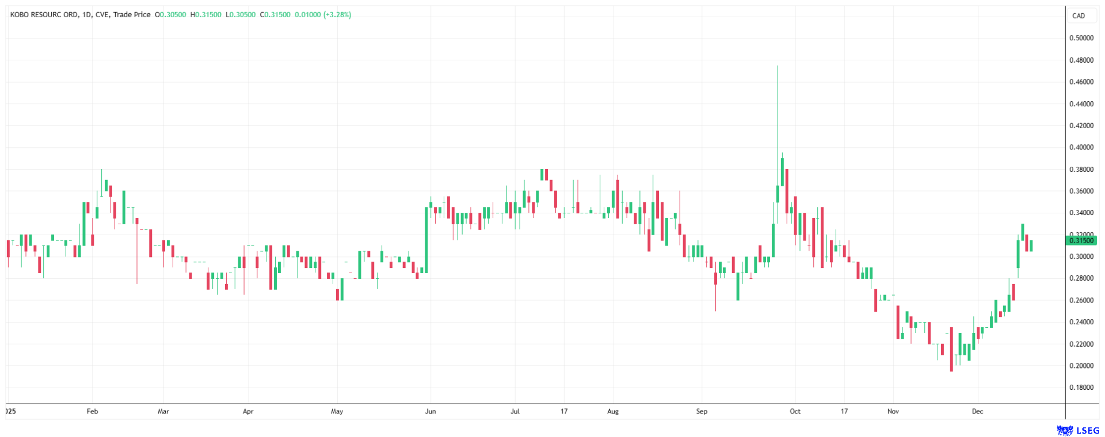The width and height of the screenshot is (1105, 437).
Task: Select Dec on the time axis
Action: (x=977, y=411)
